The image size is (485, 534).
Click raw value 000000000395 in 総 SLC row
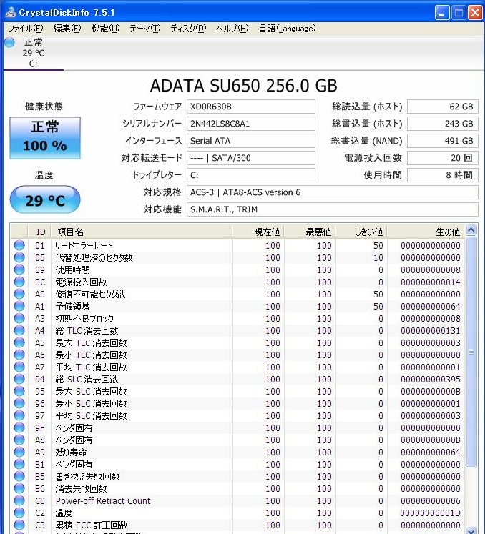[431, 380]
